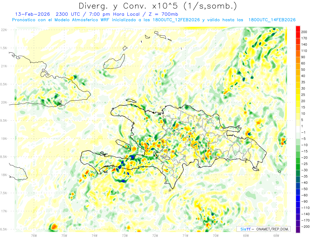
Task: Click the colorbar value '-25'
Action: click(305, 164)
